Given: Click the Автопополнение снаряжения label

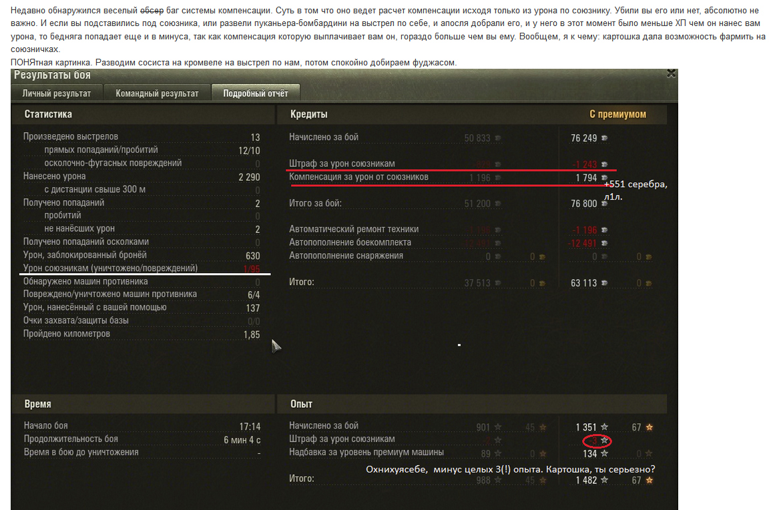Looking at the screenshot, I should click(x=346, y=256).
